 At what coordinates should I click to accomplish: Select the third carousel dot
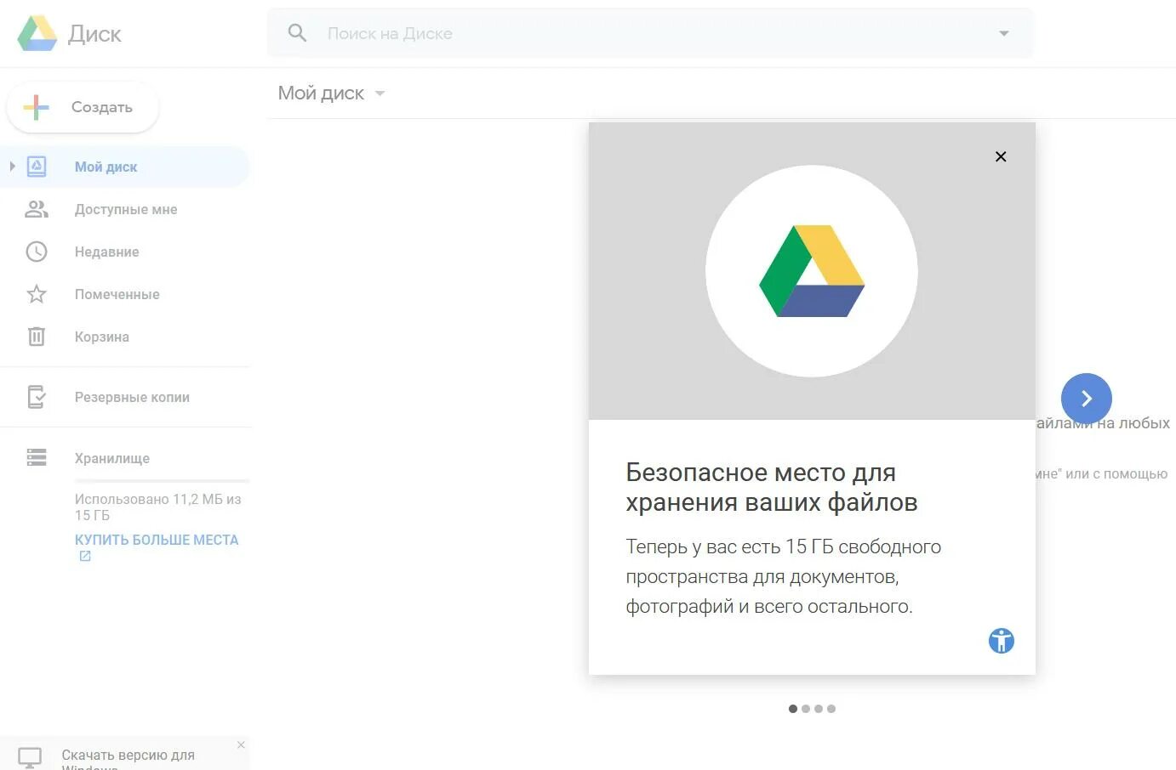click(819, 709)
